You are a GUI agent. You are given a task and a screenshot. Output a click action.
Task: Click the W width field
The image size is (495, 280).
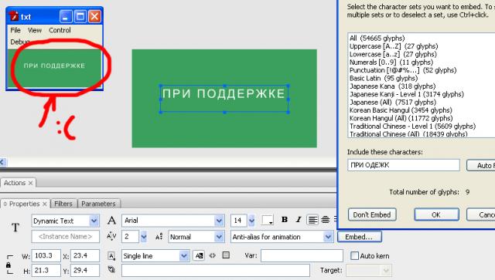point(46,255)
